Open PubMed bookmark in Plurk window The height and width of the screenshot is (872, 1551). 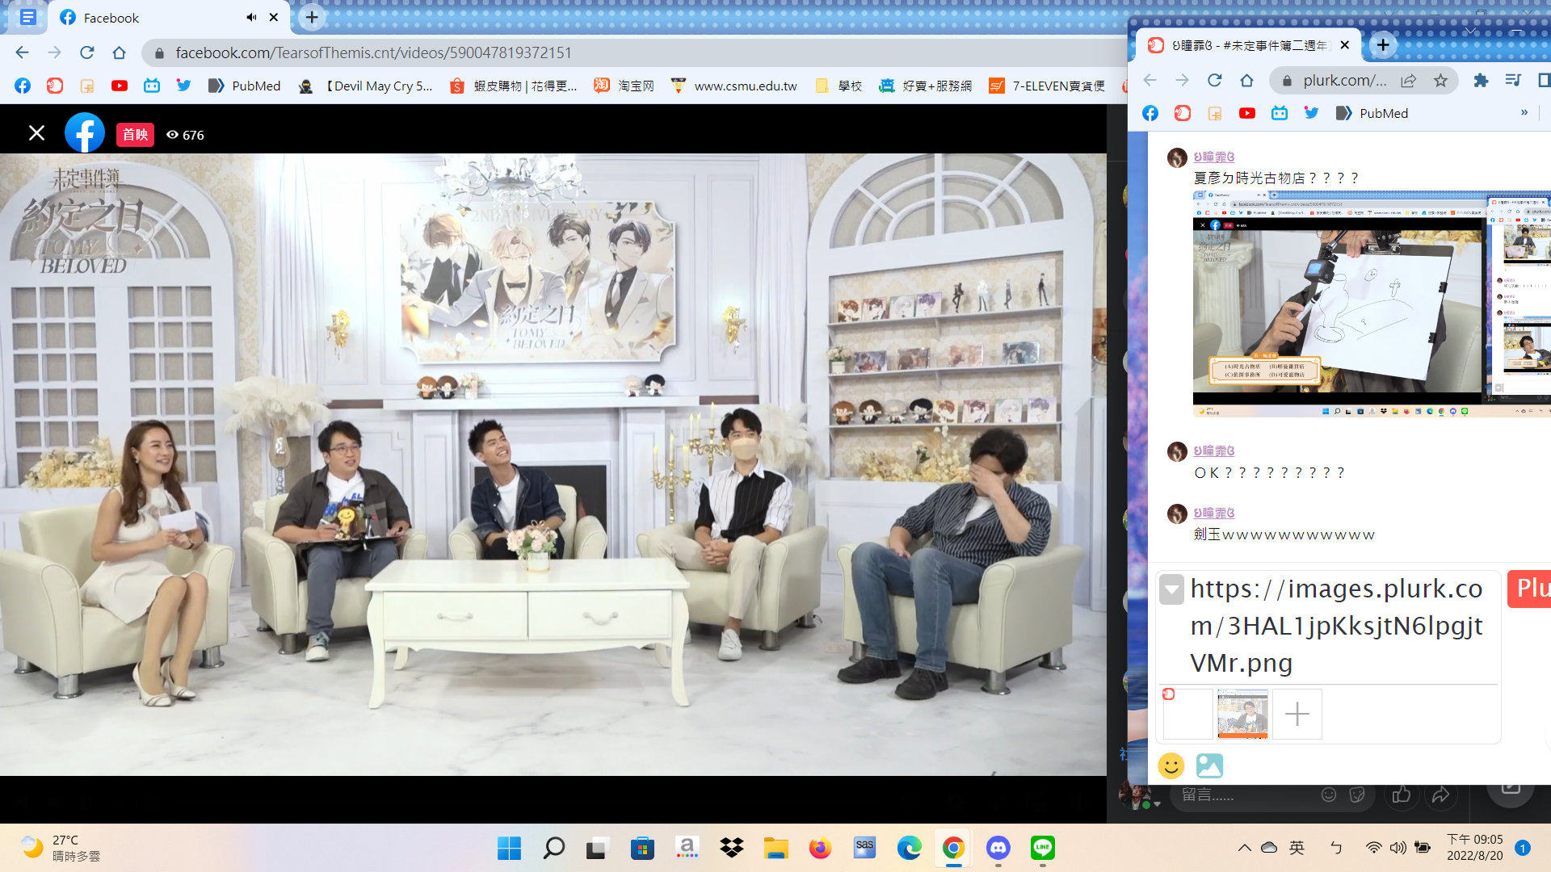1372,113
